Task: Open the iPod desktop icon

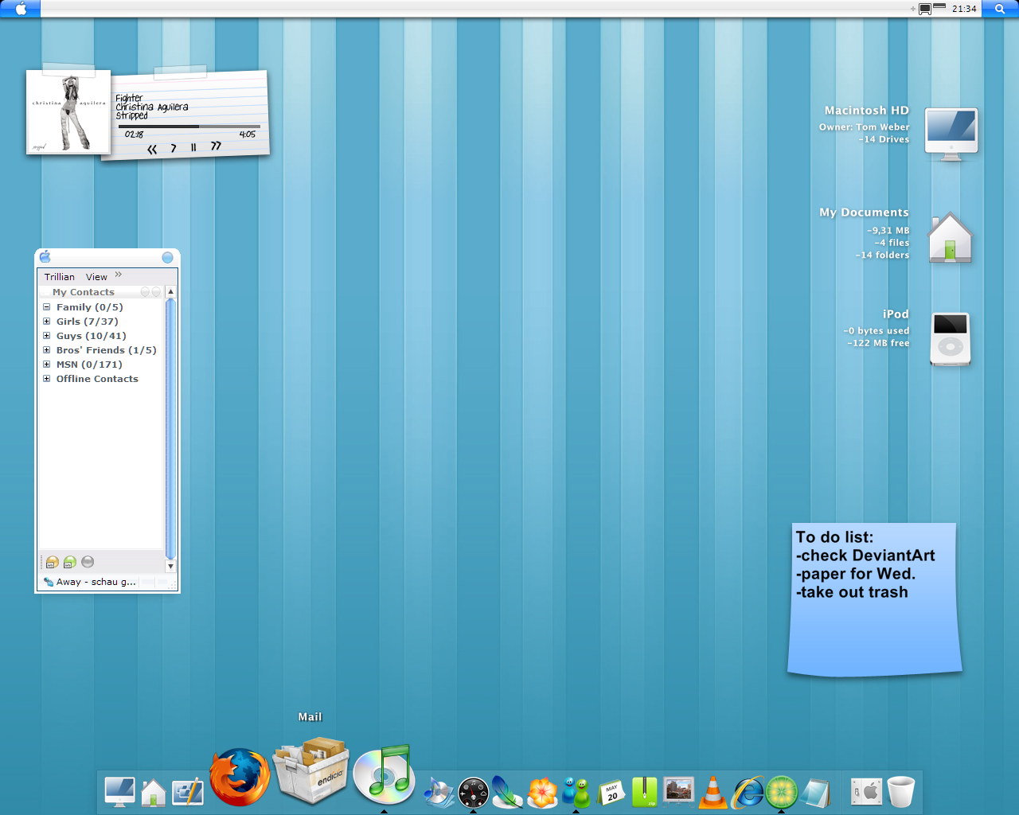Action: 950,339
